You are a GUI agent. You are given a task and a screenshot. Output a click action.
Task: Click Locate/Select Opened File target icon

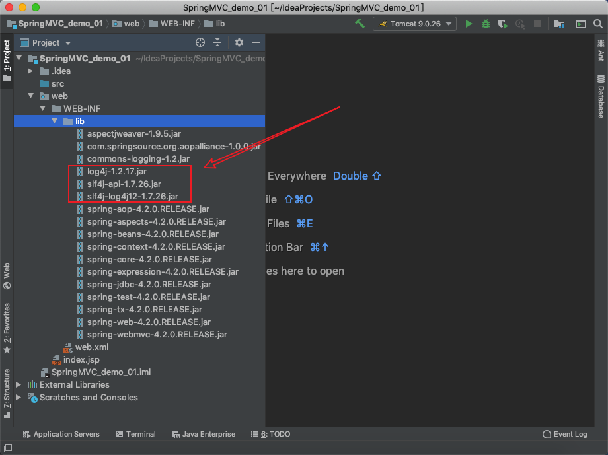coord(200,42)
